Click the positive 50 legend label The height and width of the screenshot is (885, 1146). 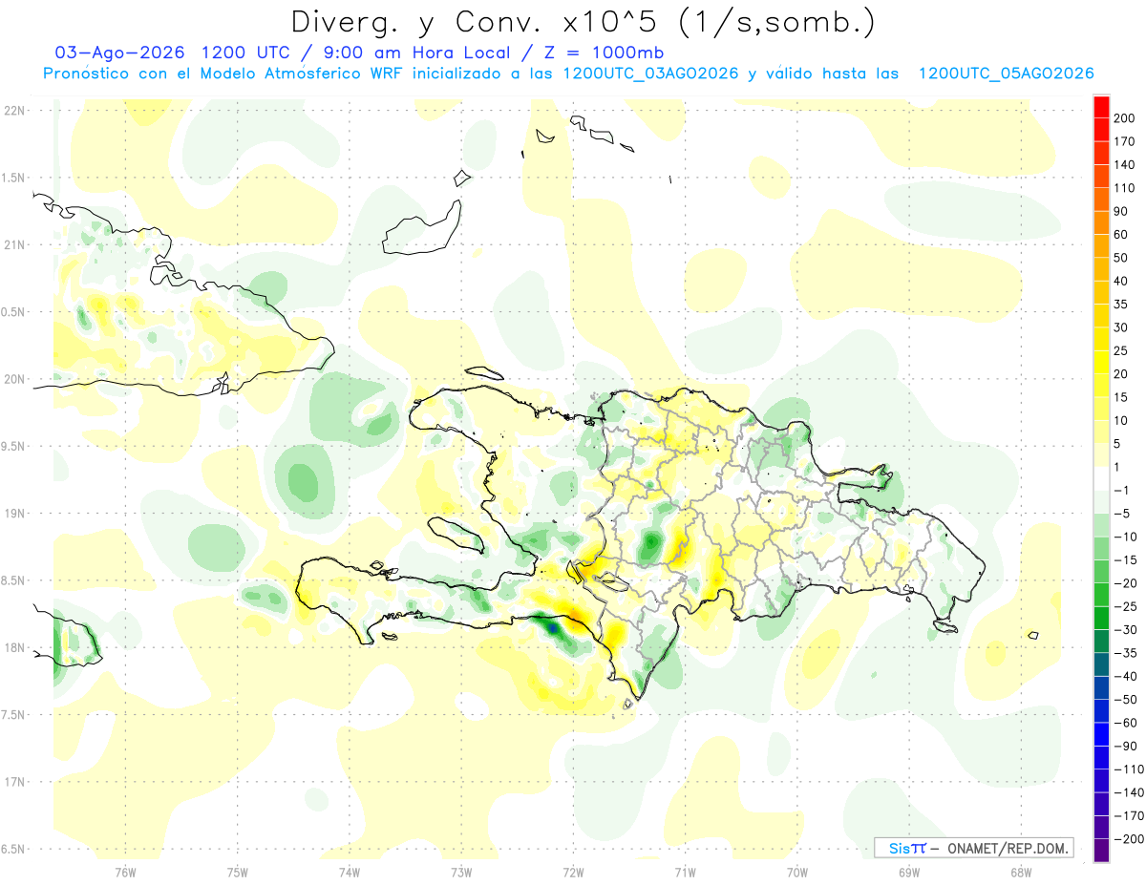1121,258
